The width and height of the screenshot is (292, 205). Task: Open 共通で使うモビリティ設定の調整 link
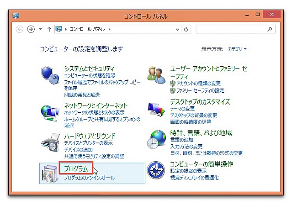[94, 156]
